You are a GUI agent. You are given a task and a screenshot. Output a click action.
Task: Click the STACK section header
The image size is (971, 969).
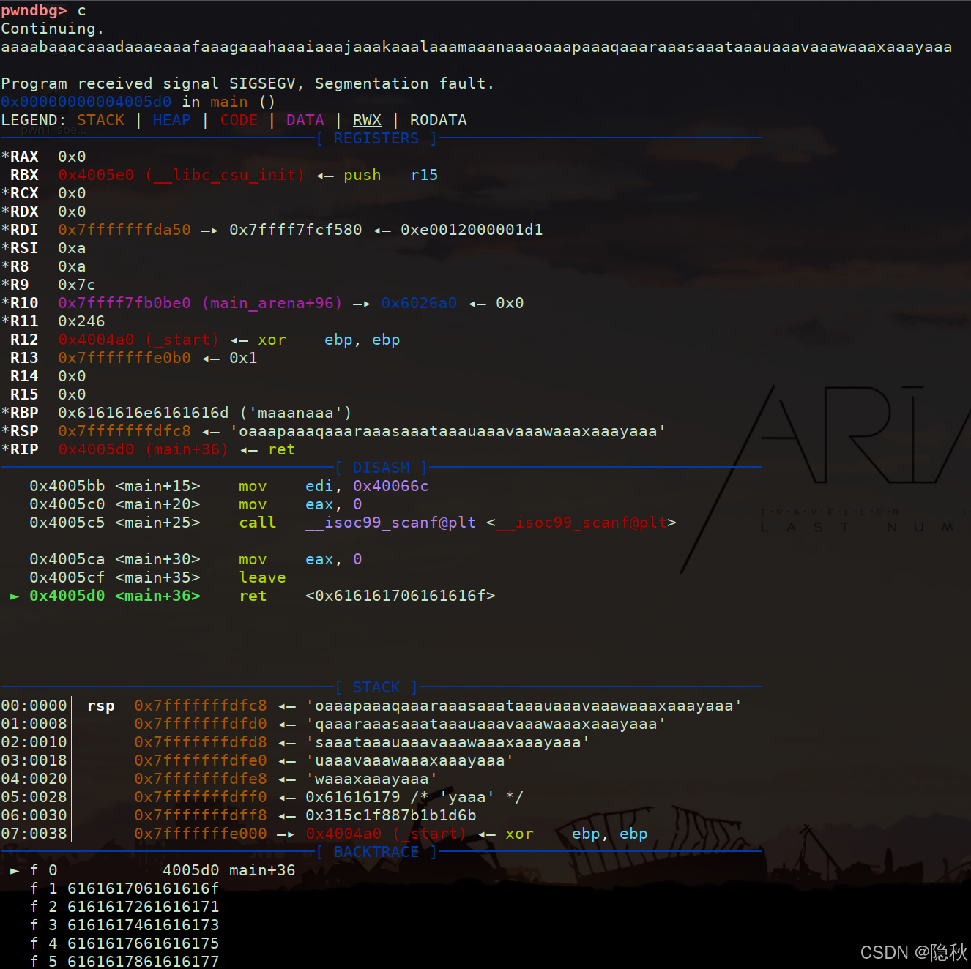376,687
